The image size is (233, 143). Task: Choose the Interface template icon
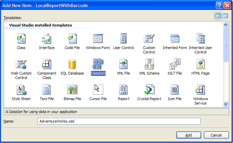click(x=47, y=38)
